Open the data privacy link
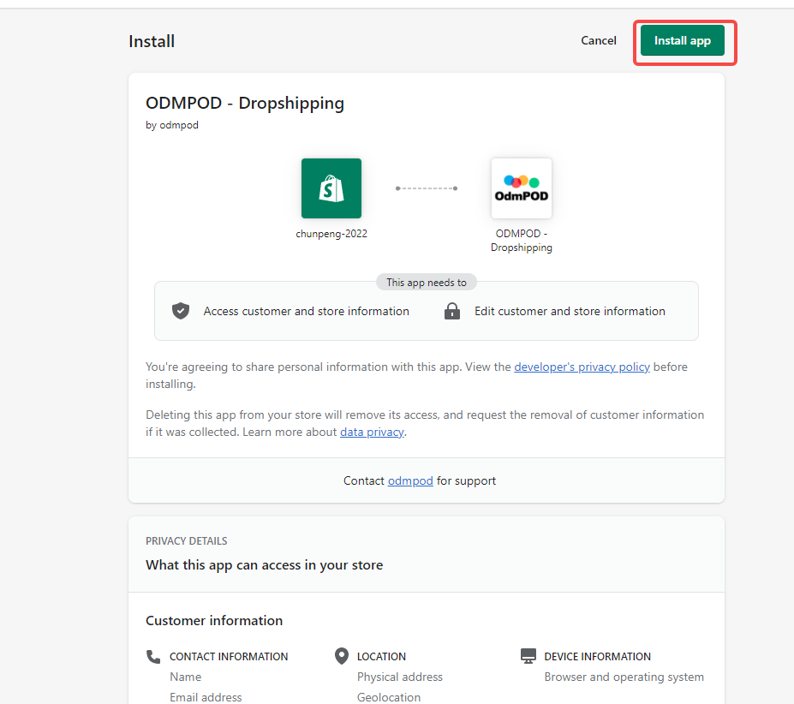Screen dimensions: 794x704 372,432
